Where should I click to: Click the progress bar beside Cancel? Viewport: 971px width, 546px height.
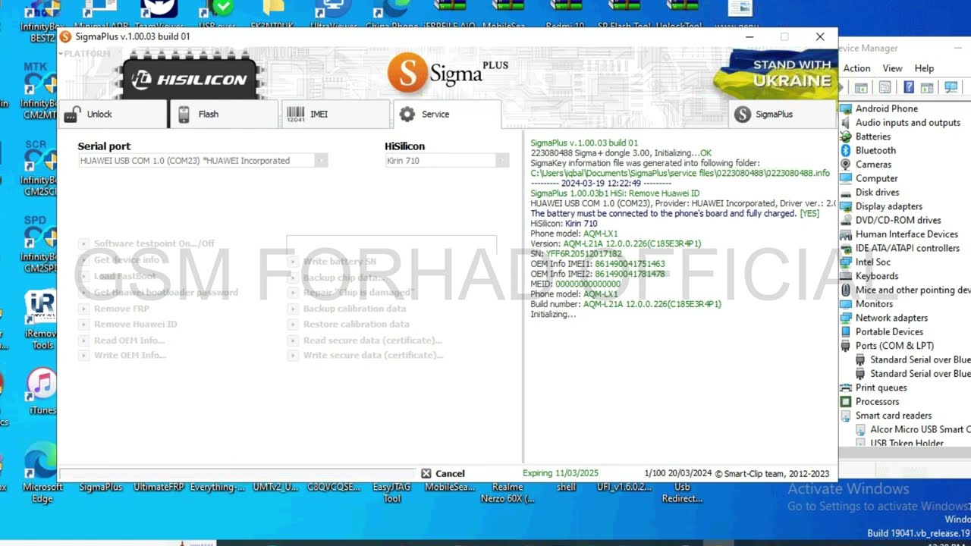click(x=237, y=474)
